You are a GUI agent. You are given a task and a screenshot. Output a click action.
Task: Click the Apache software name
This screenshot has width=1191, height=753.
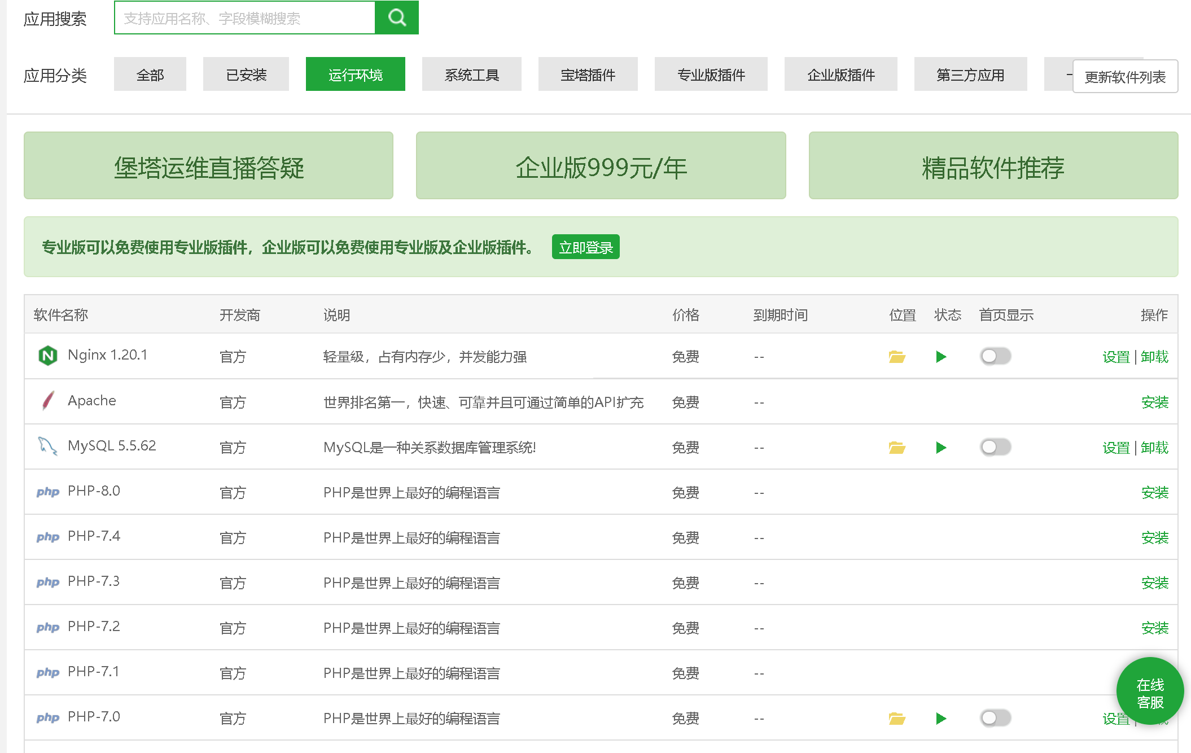[92, 400]
